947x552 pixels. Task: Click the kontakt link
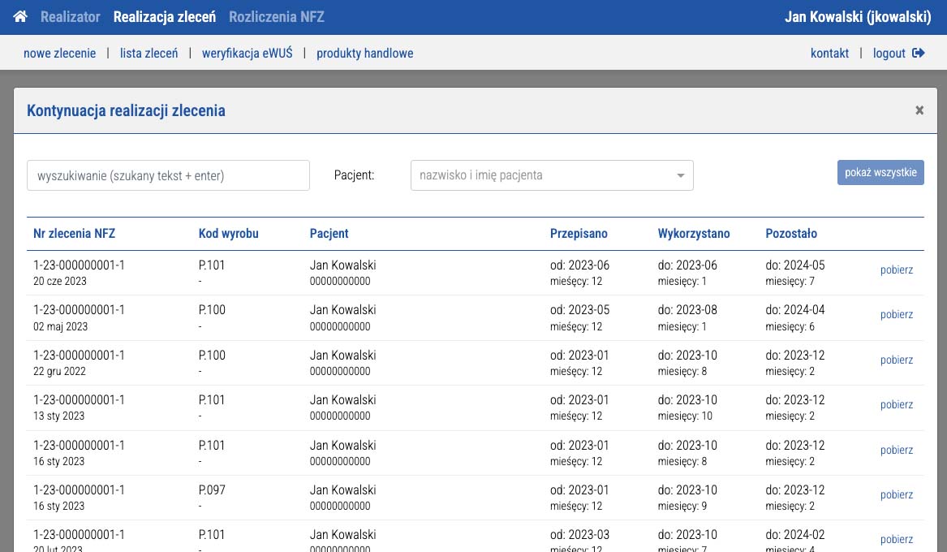coord(829,54)
